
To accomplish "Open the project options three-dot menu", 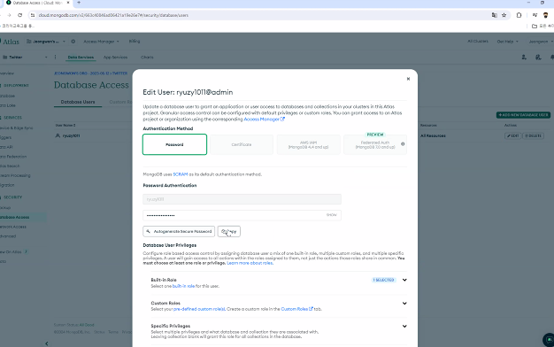I will 55,57.
